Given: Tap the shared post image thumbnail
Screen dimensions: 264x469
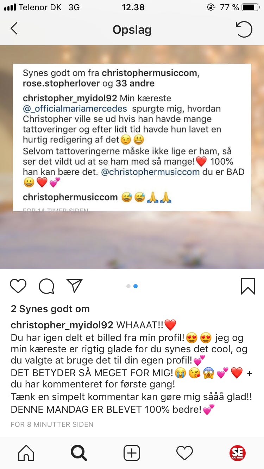Looking at the screenshot, I should (x=132, y=157).
